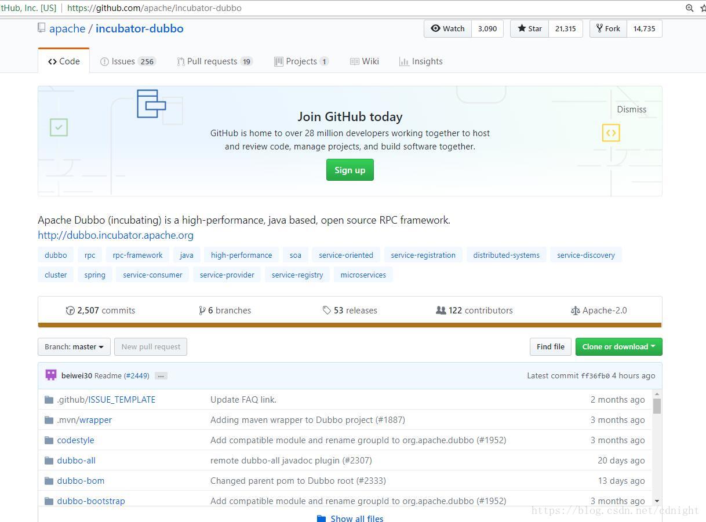Open the dubbo.incubator.apache.org link
Image resolution: width=706 pixels, height=522 pixels.
(x=115, y=235)
